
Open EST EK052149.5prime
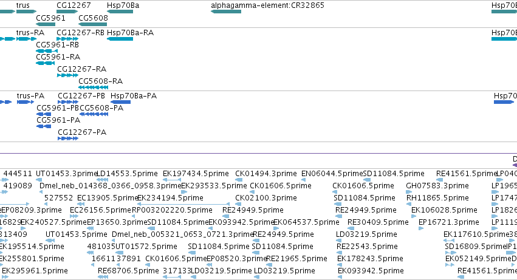pyautogui.click(x=478, y=259)
